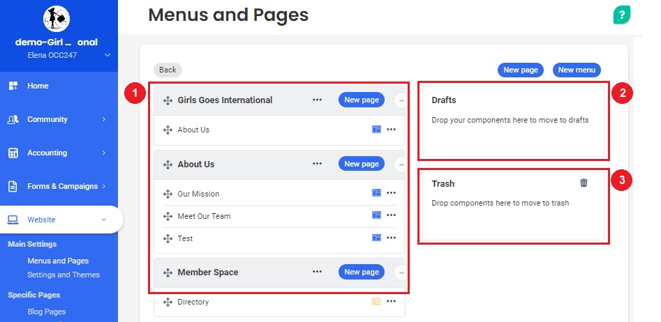Click the Back button
The height and width of the screenshot is (322, 661).
point(168,70)
